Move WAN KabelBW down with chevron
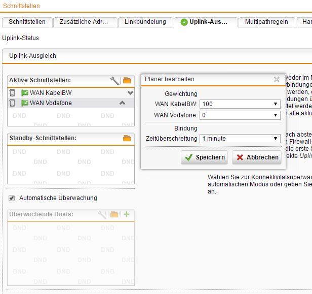 tap(130, 93)
